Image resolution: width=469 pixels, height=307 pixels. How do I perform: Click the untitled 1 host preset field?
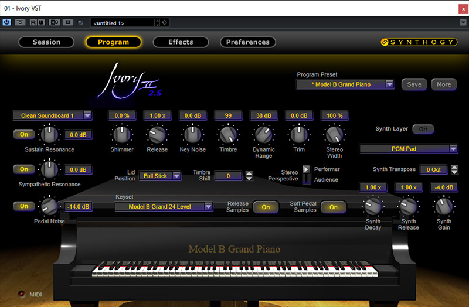pyautogui.click(x=123, y=23)
